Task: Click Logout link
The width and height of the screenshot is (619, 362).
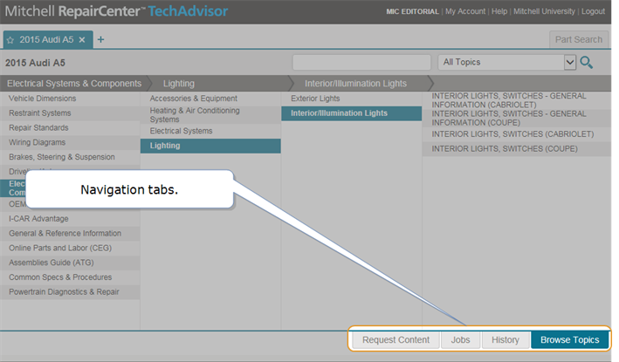Action: click(x=593, y=11)
